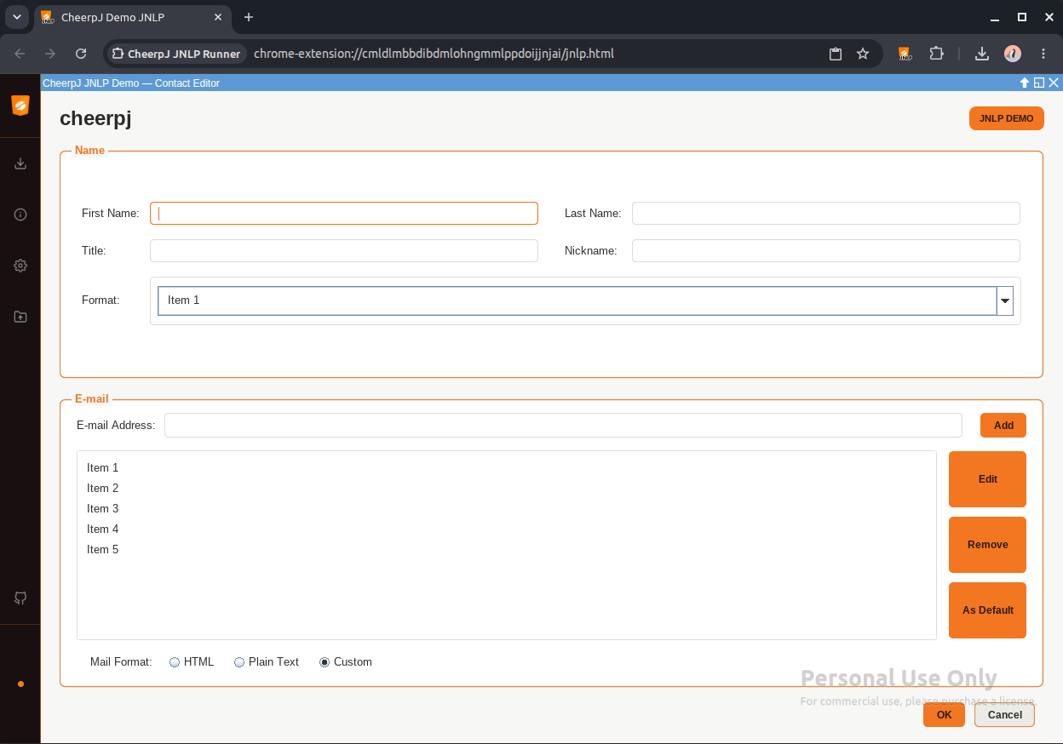This screenshot has width=1063, height=744.
Task: Open the Chrome extensions puzzle icon
Action: click(x=936, y=54)
